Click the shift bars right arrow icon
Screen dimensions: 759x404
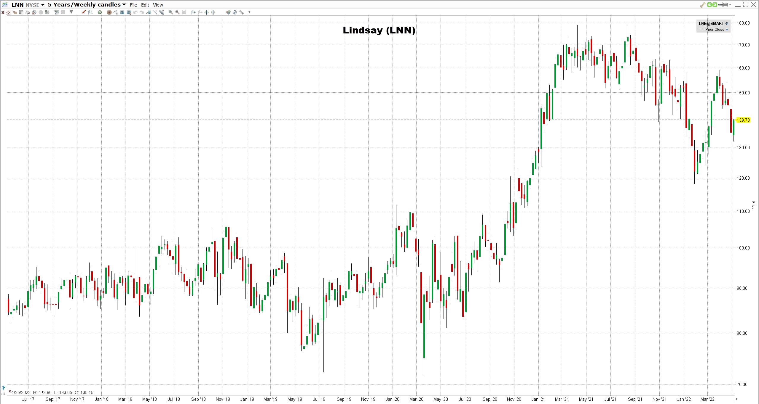tap(194, 12)
